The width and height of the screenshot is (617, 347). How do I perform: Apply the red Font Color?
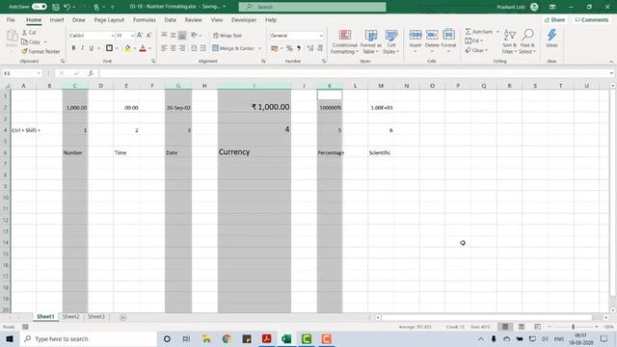(x=143, y=48)
